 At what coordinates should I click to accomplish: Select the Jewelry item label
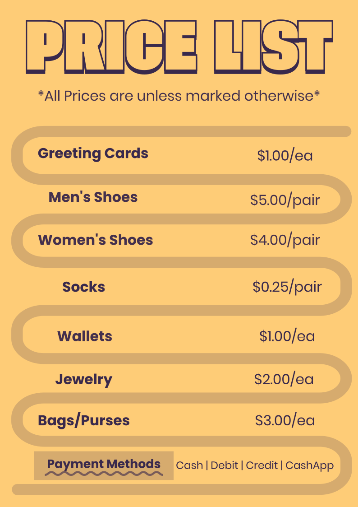[x=84, y=380]
